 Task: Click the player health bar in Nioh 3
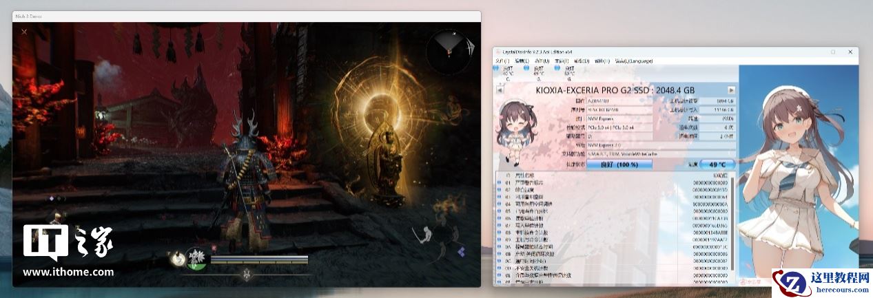tap(259, 258)
